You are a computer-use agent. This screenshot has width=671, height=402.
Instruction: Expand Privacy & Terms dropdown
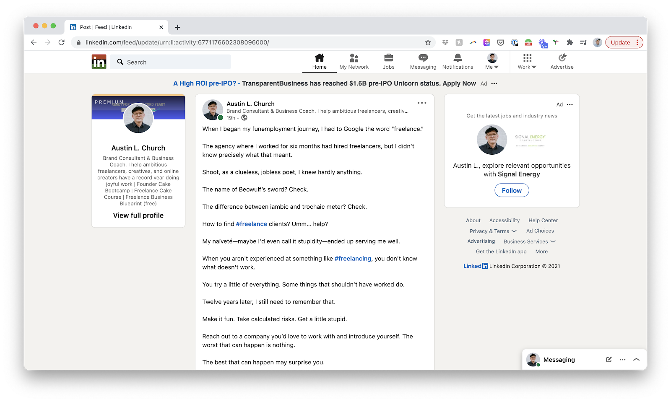coord(493,231)
